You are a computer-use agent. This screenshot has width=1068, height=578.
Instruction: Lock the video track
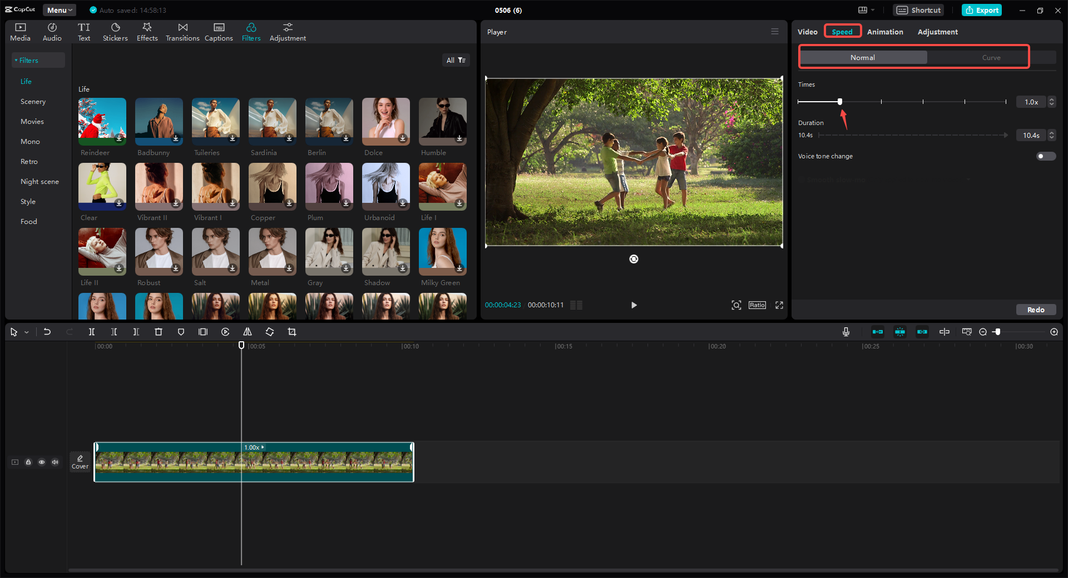[x=28, y=462]
